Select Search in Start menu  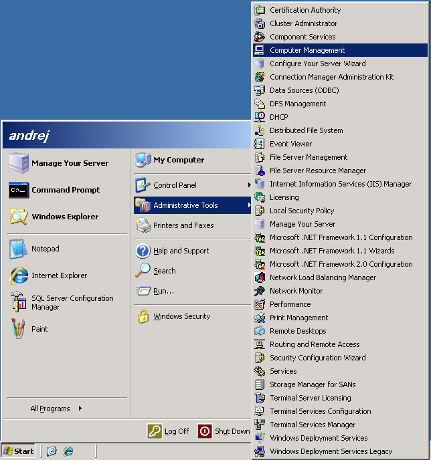point(192,271)
